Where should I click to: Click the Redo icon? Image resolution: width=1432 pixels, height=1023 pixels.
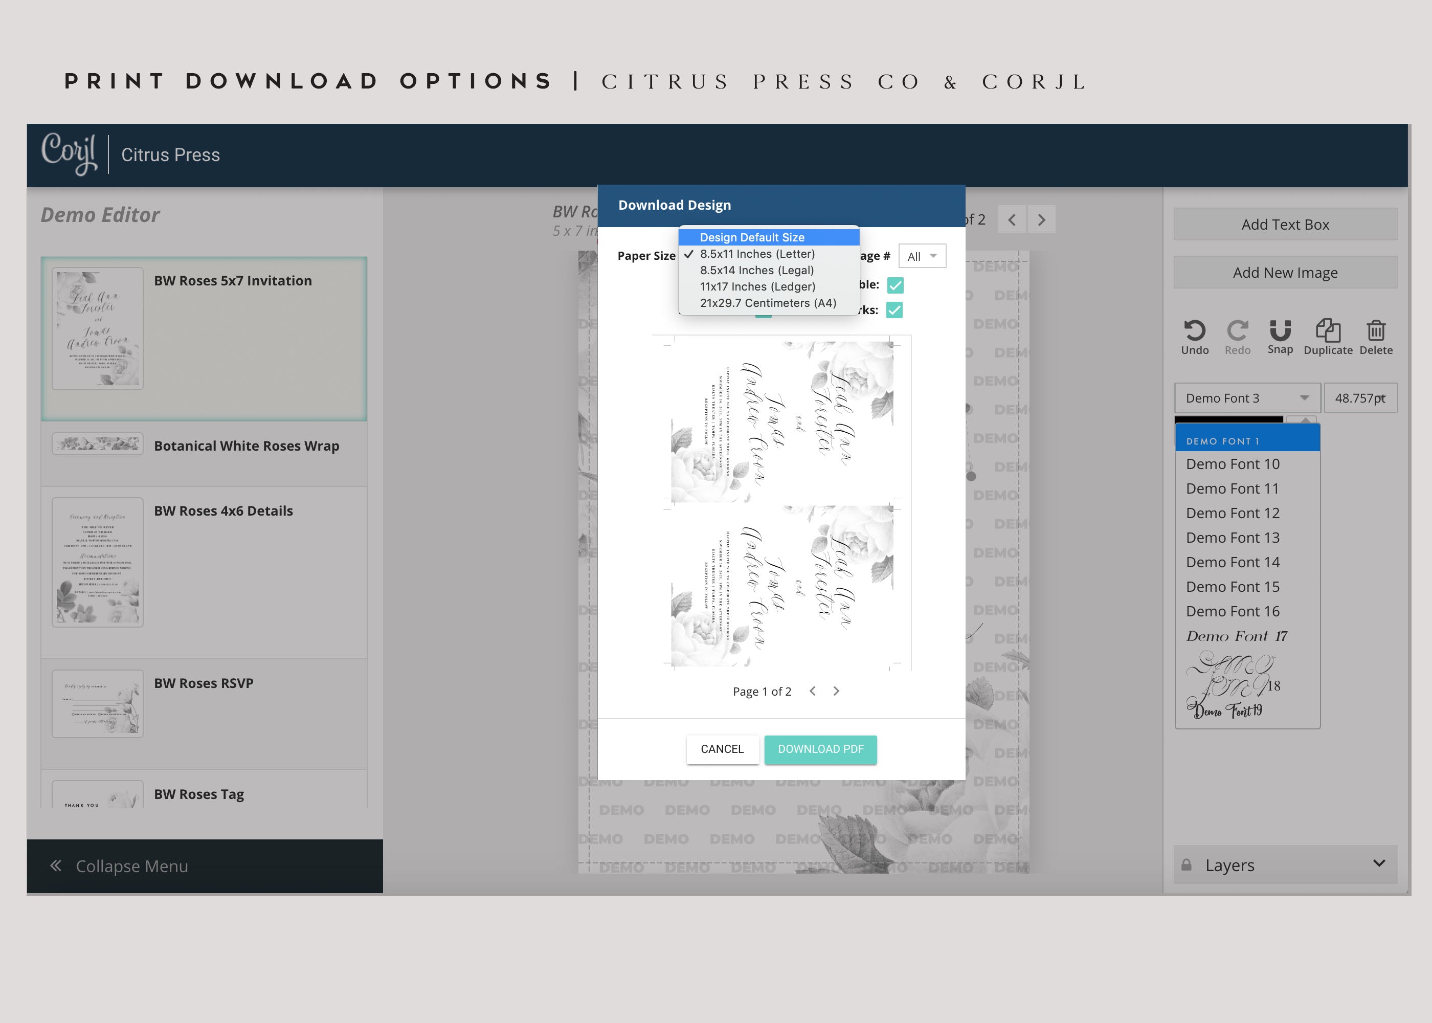1237,331
